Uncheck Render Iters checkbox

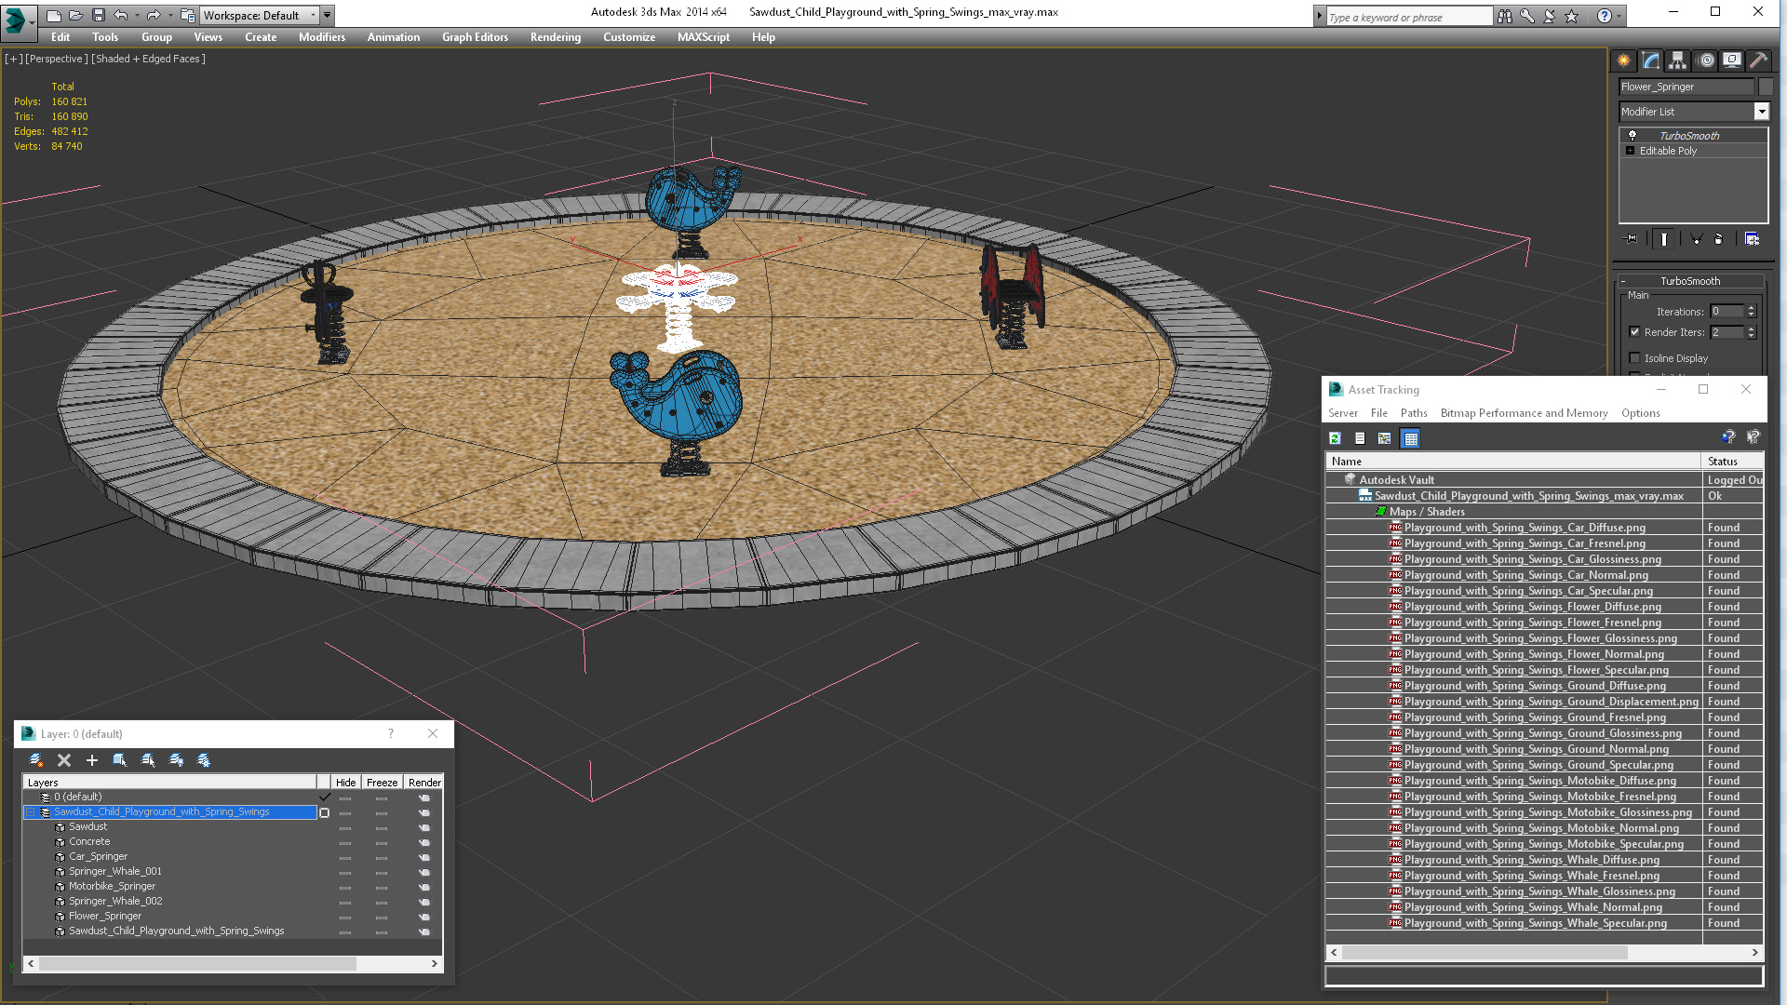point(1634,332)
